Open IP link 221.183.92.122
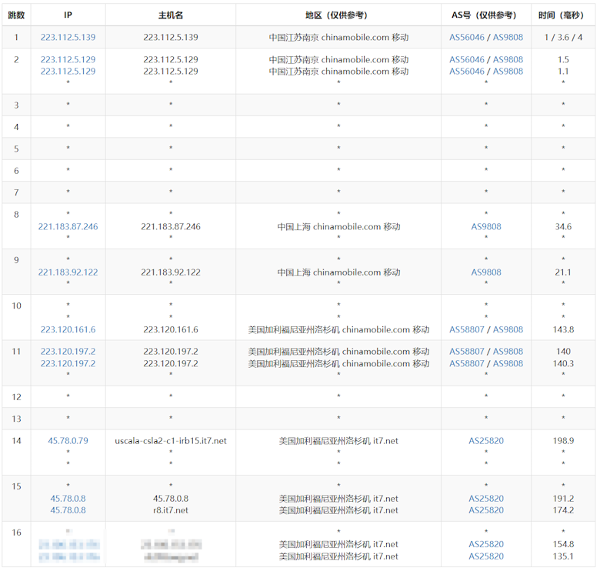Screen dimensions: 600x571 point(68,272)
